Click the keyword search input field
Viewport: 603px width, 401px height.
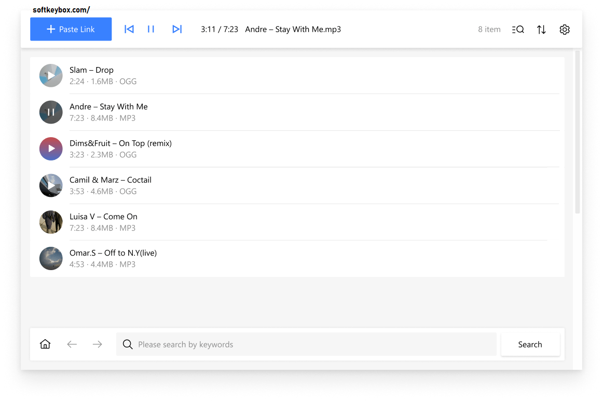(x=306, y=344)
